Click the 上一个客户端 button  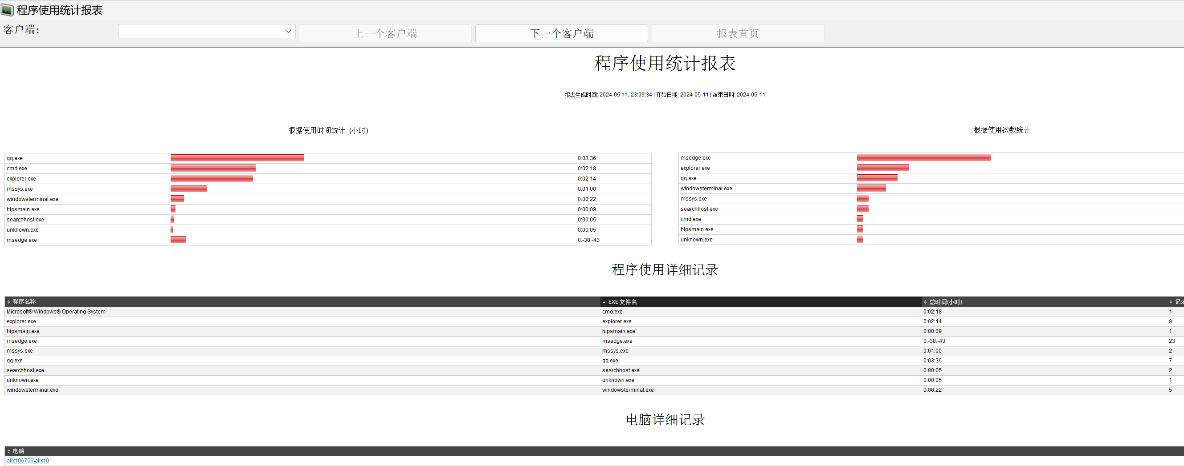click(385, 33)
